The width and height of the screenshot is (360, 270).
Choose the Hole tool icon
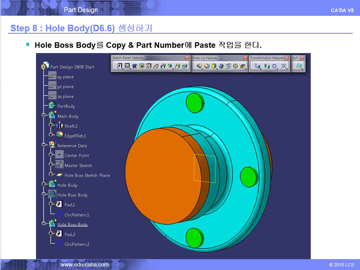click(x=149, y=66)
